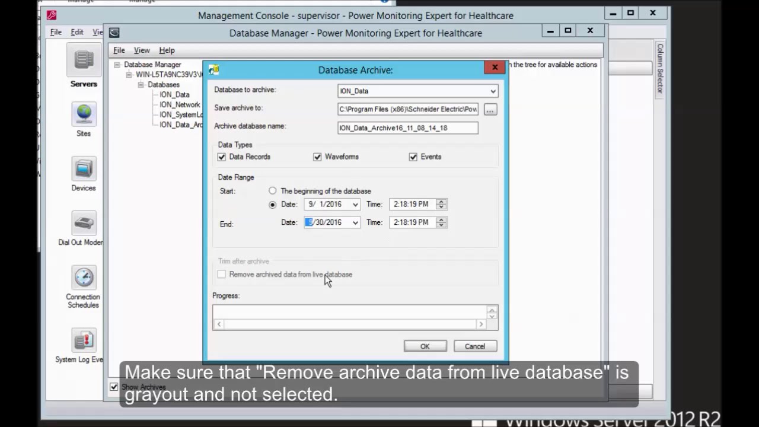759x427 pixels.
Task: Click the greyed 'Remove archived data' checkbox
Action: [222, 275]
